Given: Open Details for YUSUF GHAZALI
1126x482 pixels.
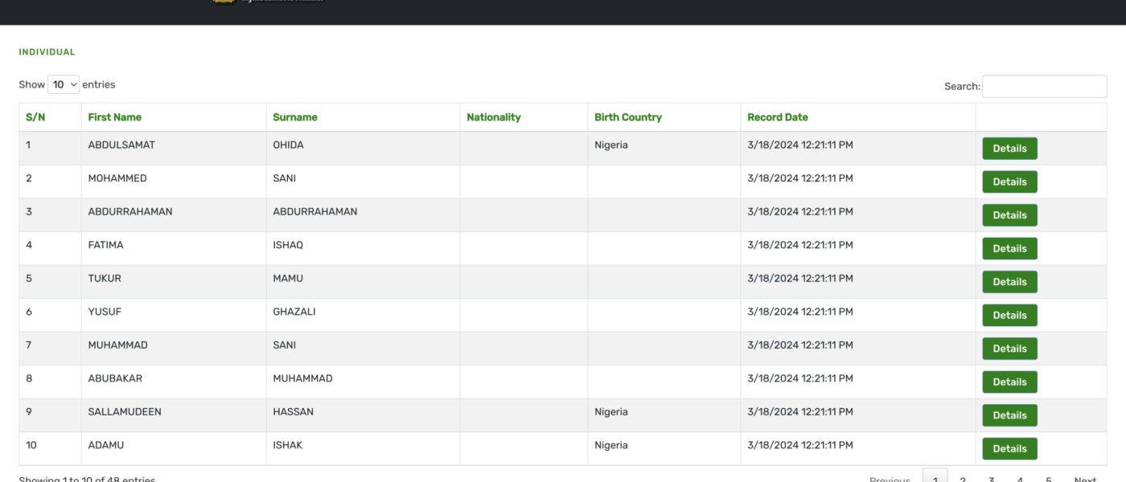Looking at the screenshot, I should (1009, 316).
